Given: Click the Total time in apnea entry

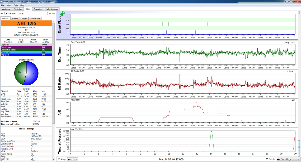Looking at the screenshot, I should coord(26,122).
